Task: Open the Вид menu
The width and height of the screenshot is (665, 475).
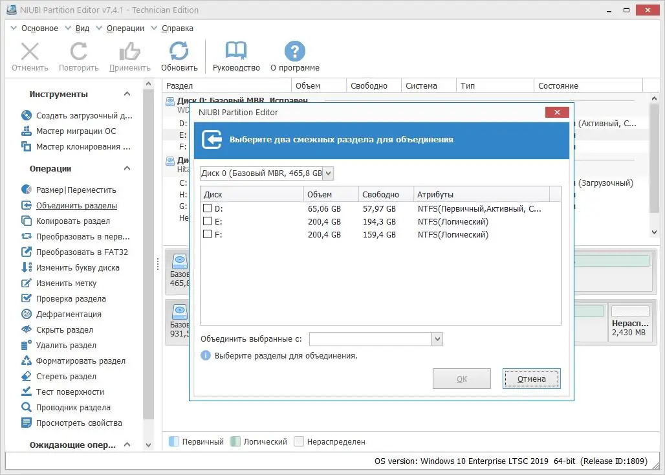Action: 82,28
